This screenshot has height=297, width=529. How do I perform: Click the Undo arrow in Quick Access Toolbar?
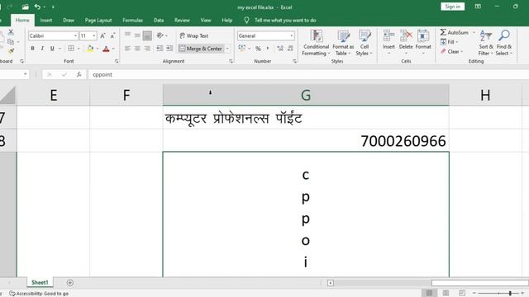point(37,7)
